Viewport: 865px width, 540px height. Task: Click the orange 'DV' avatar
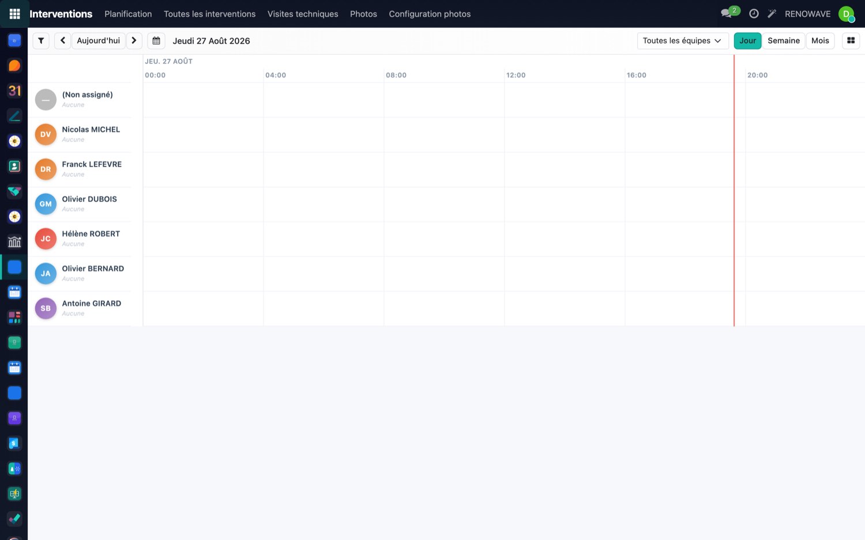tap(46, 134)
